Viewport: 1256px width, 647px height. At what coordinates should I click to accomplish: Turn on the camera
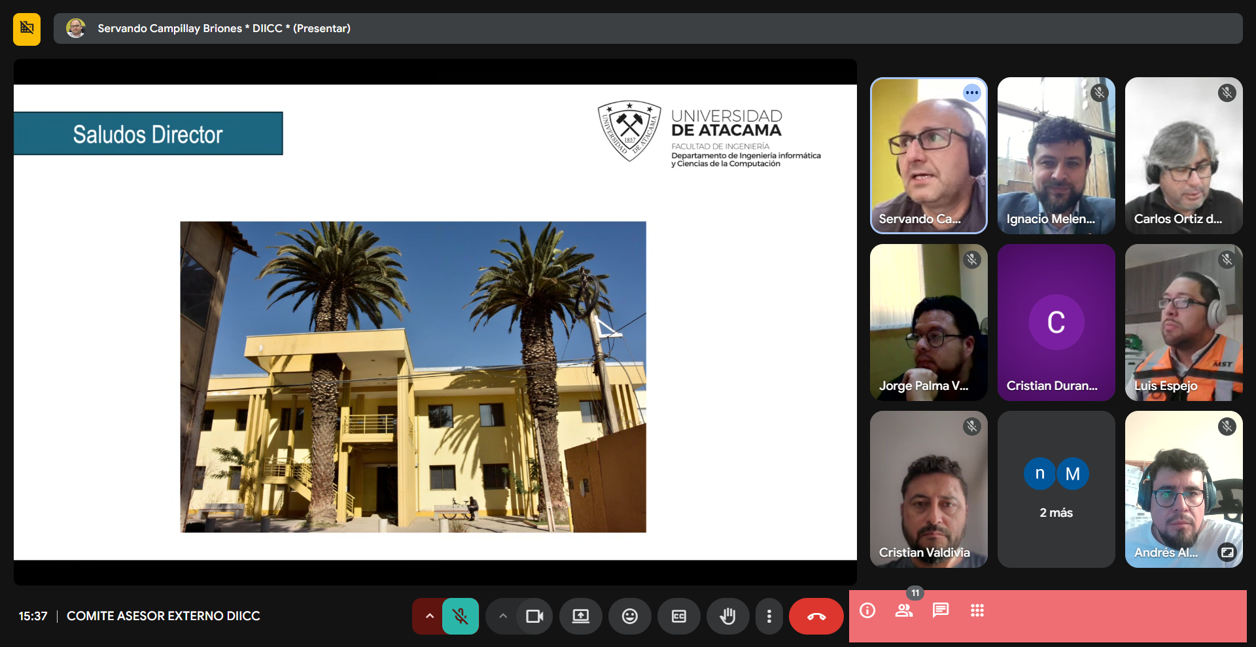point(534,616)
